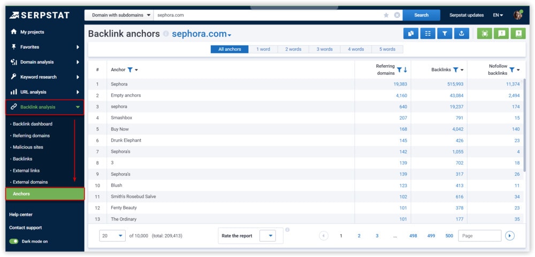This screenshot has width=535, height=257.
Task: Click the green bug report icon
Action: pyautogui.click(x=485, y=34)
